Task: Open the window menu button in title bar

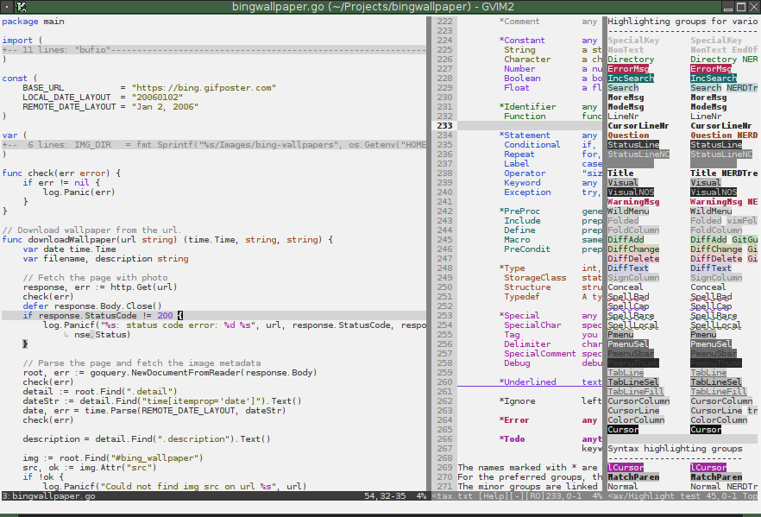Action: [7, 7]
